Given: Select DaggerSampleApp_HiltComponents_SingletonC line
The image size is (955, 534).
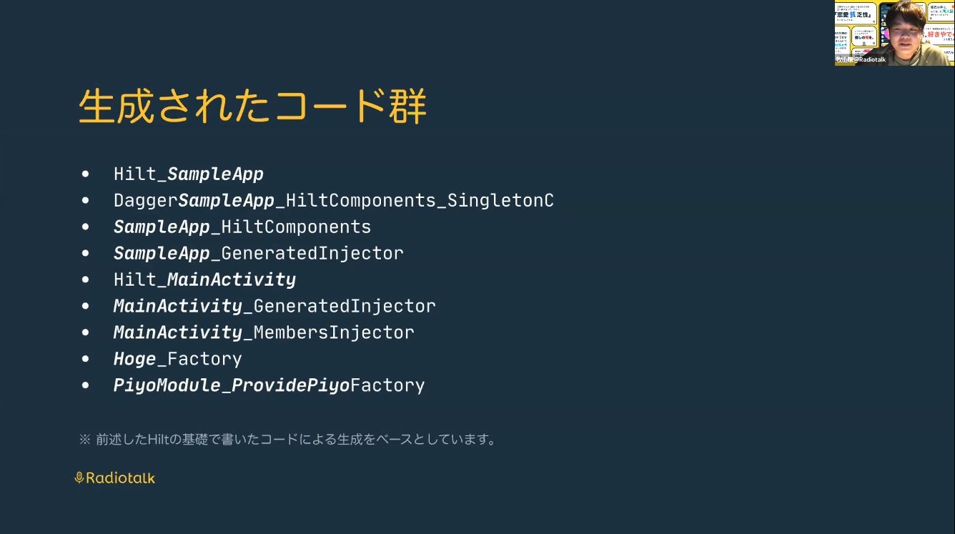Looking at the screenshot, I should 334,200.
